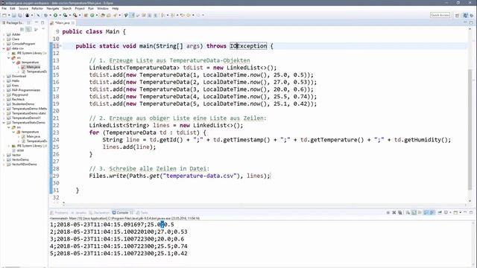Viewport: 477px width, 268px height.
Task: Click the Save All toolbar icon
Action: [x=20, y=15]
